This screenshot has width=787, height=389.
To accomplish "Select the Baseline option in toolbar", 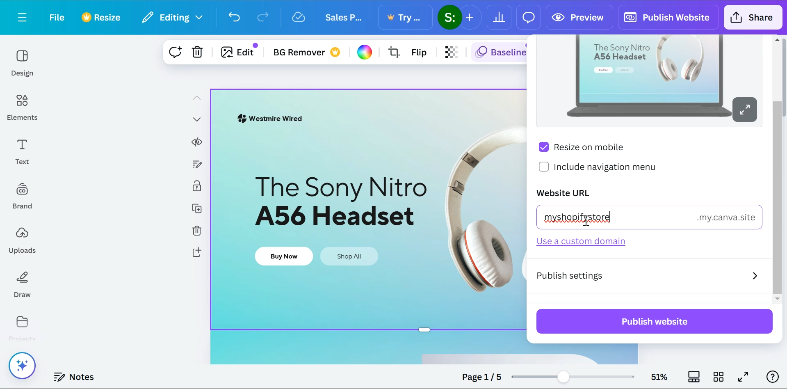I will [500, 52].
